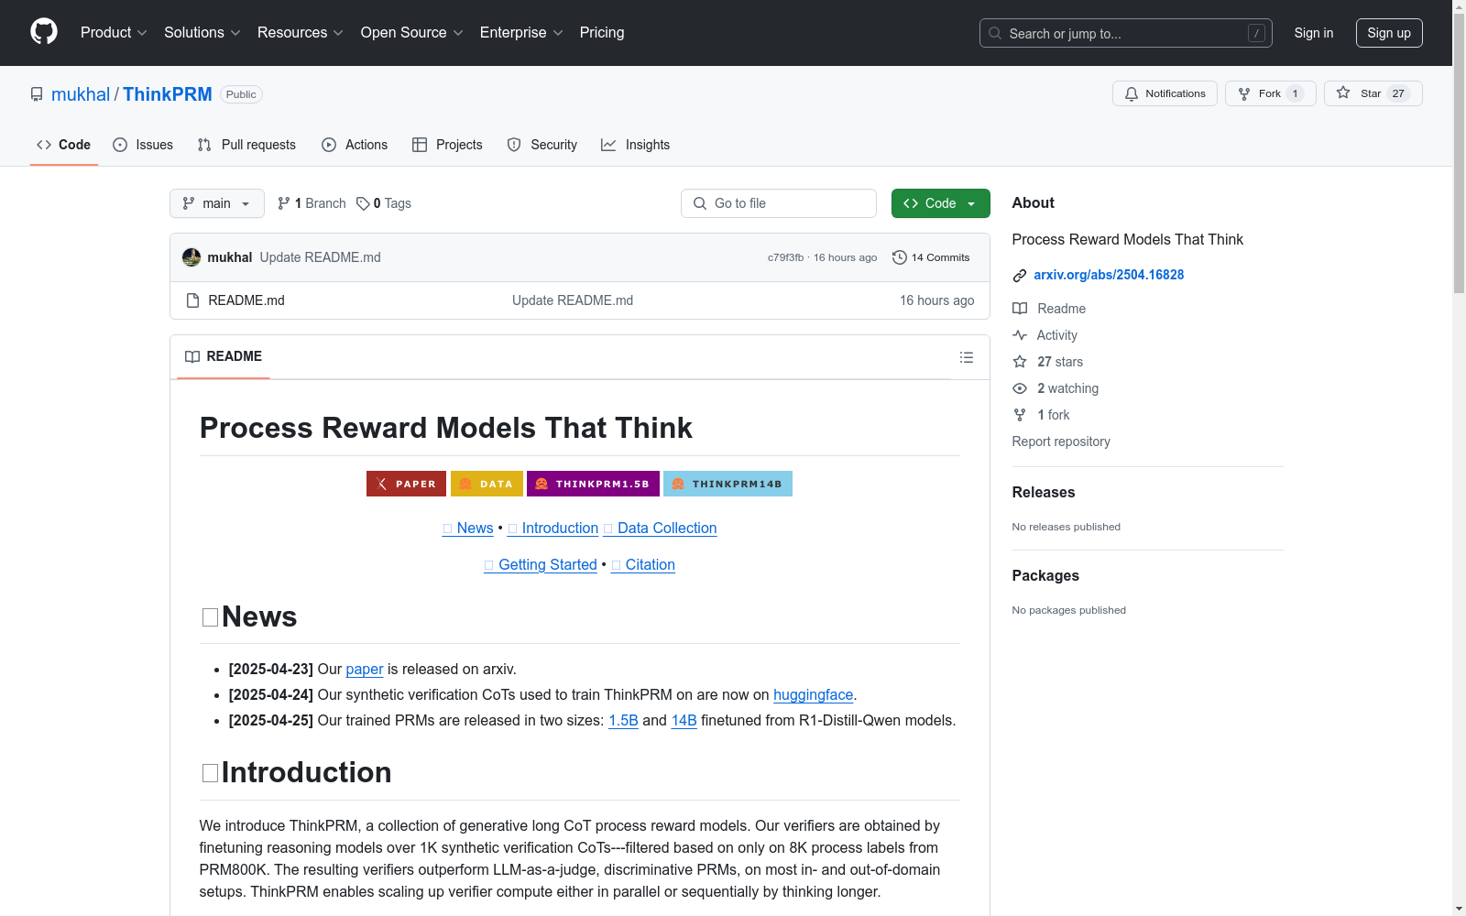This screenshot has width=1466, height=916.
Task: Switch to the Issues tab
Action: pos(143,145)
